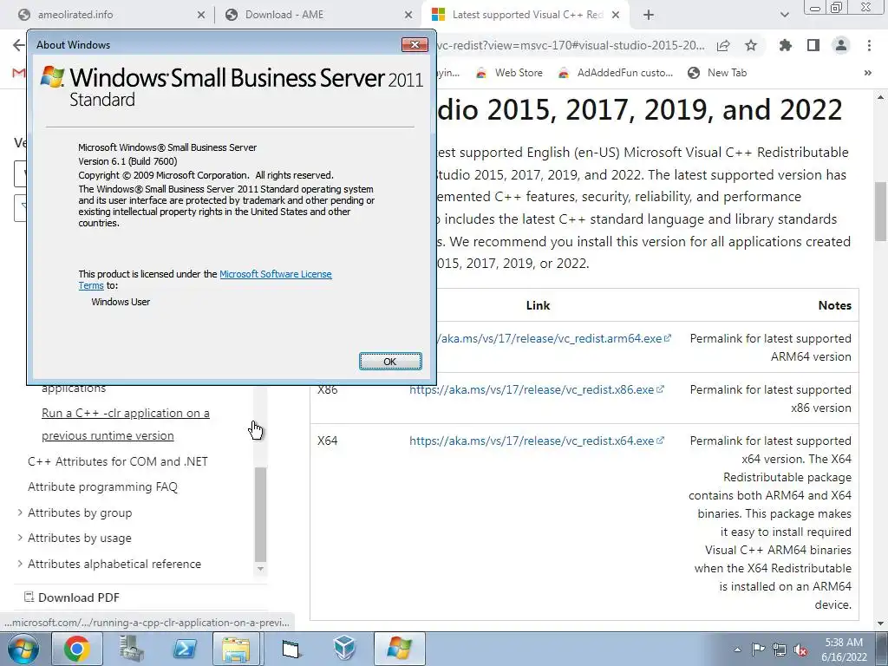Screen dimensions: 888x666
Task: Share this page from the address bar
Action: click(723, 45)
